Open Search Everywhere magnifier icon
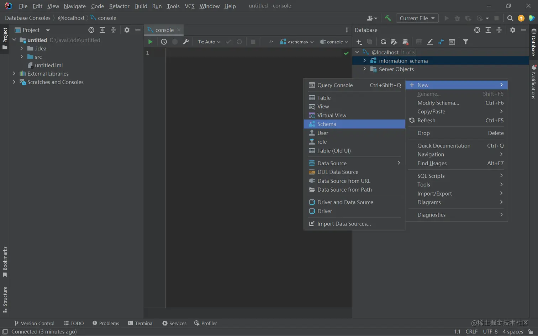 510,18
